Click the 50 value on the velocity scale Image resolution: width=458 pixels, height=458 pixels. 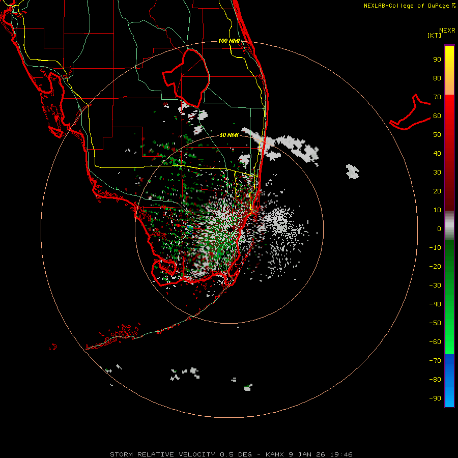click(x=437, y=135)
